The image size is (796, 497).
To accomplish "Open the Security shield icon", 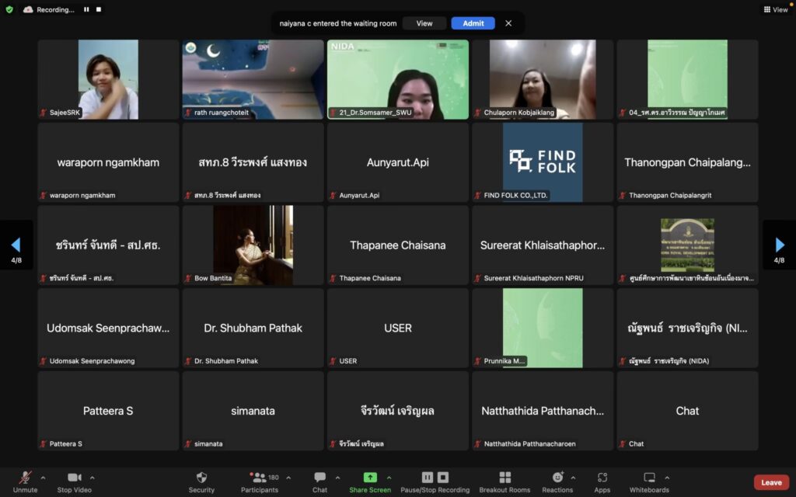I will click(x=201, y=478).
